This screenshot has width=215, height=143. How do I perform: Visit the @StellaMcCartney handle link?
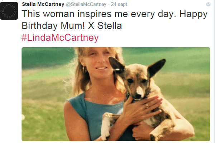click(86, 4)
